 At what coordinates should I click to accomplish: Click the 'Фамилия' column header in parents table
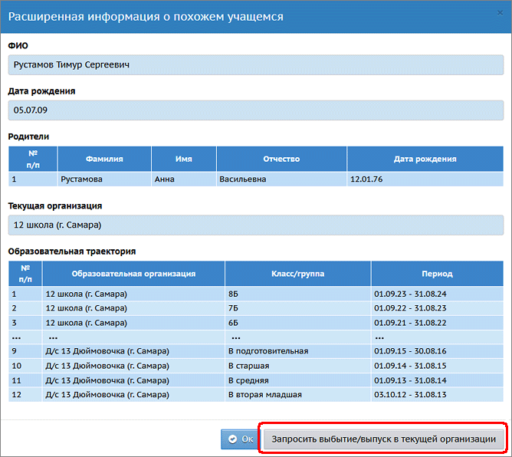tap(104, 159)
